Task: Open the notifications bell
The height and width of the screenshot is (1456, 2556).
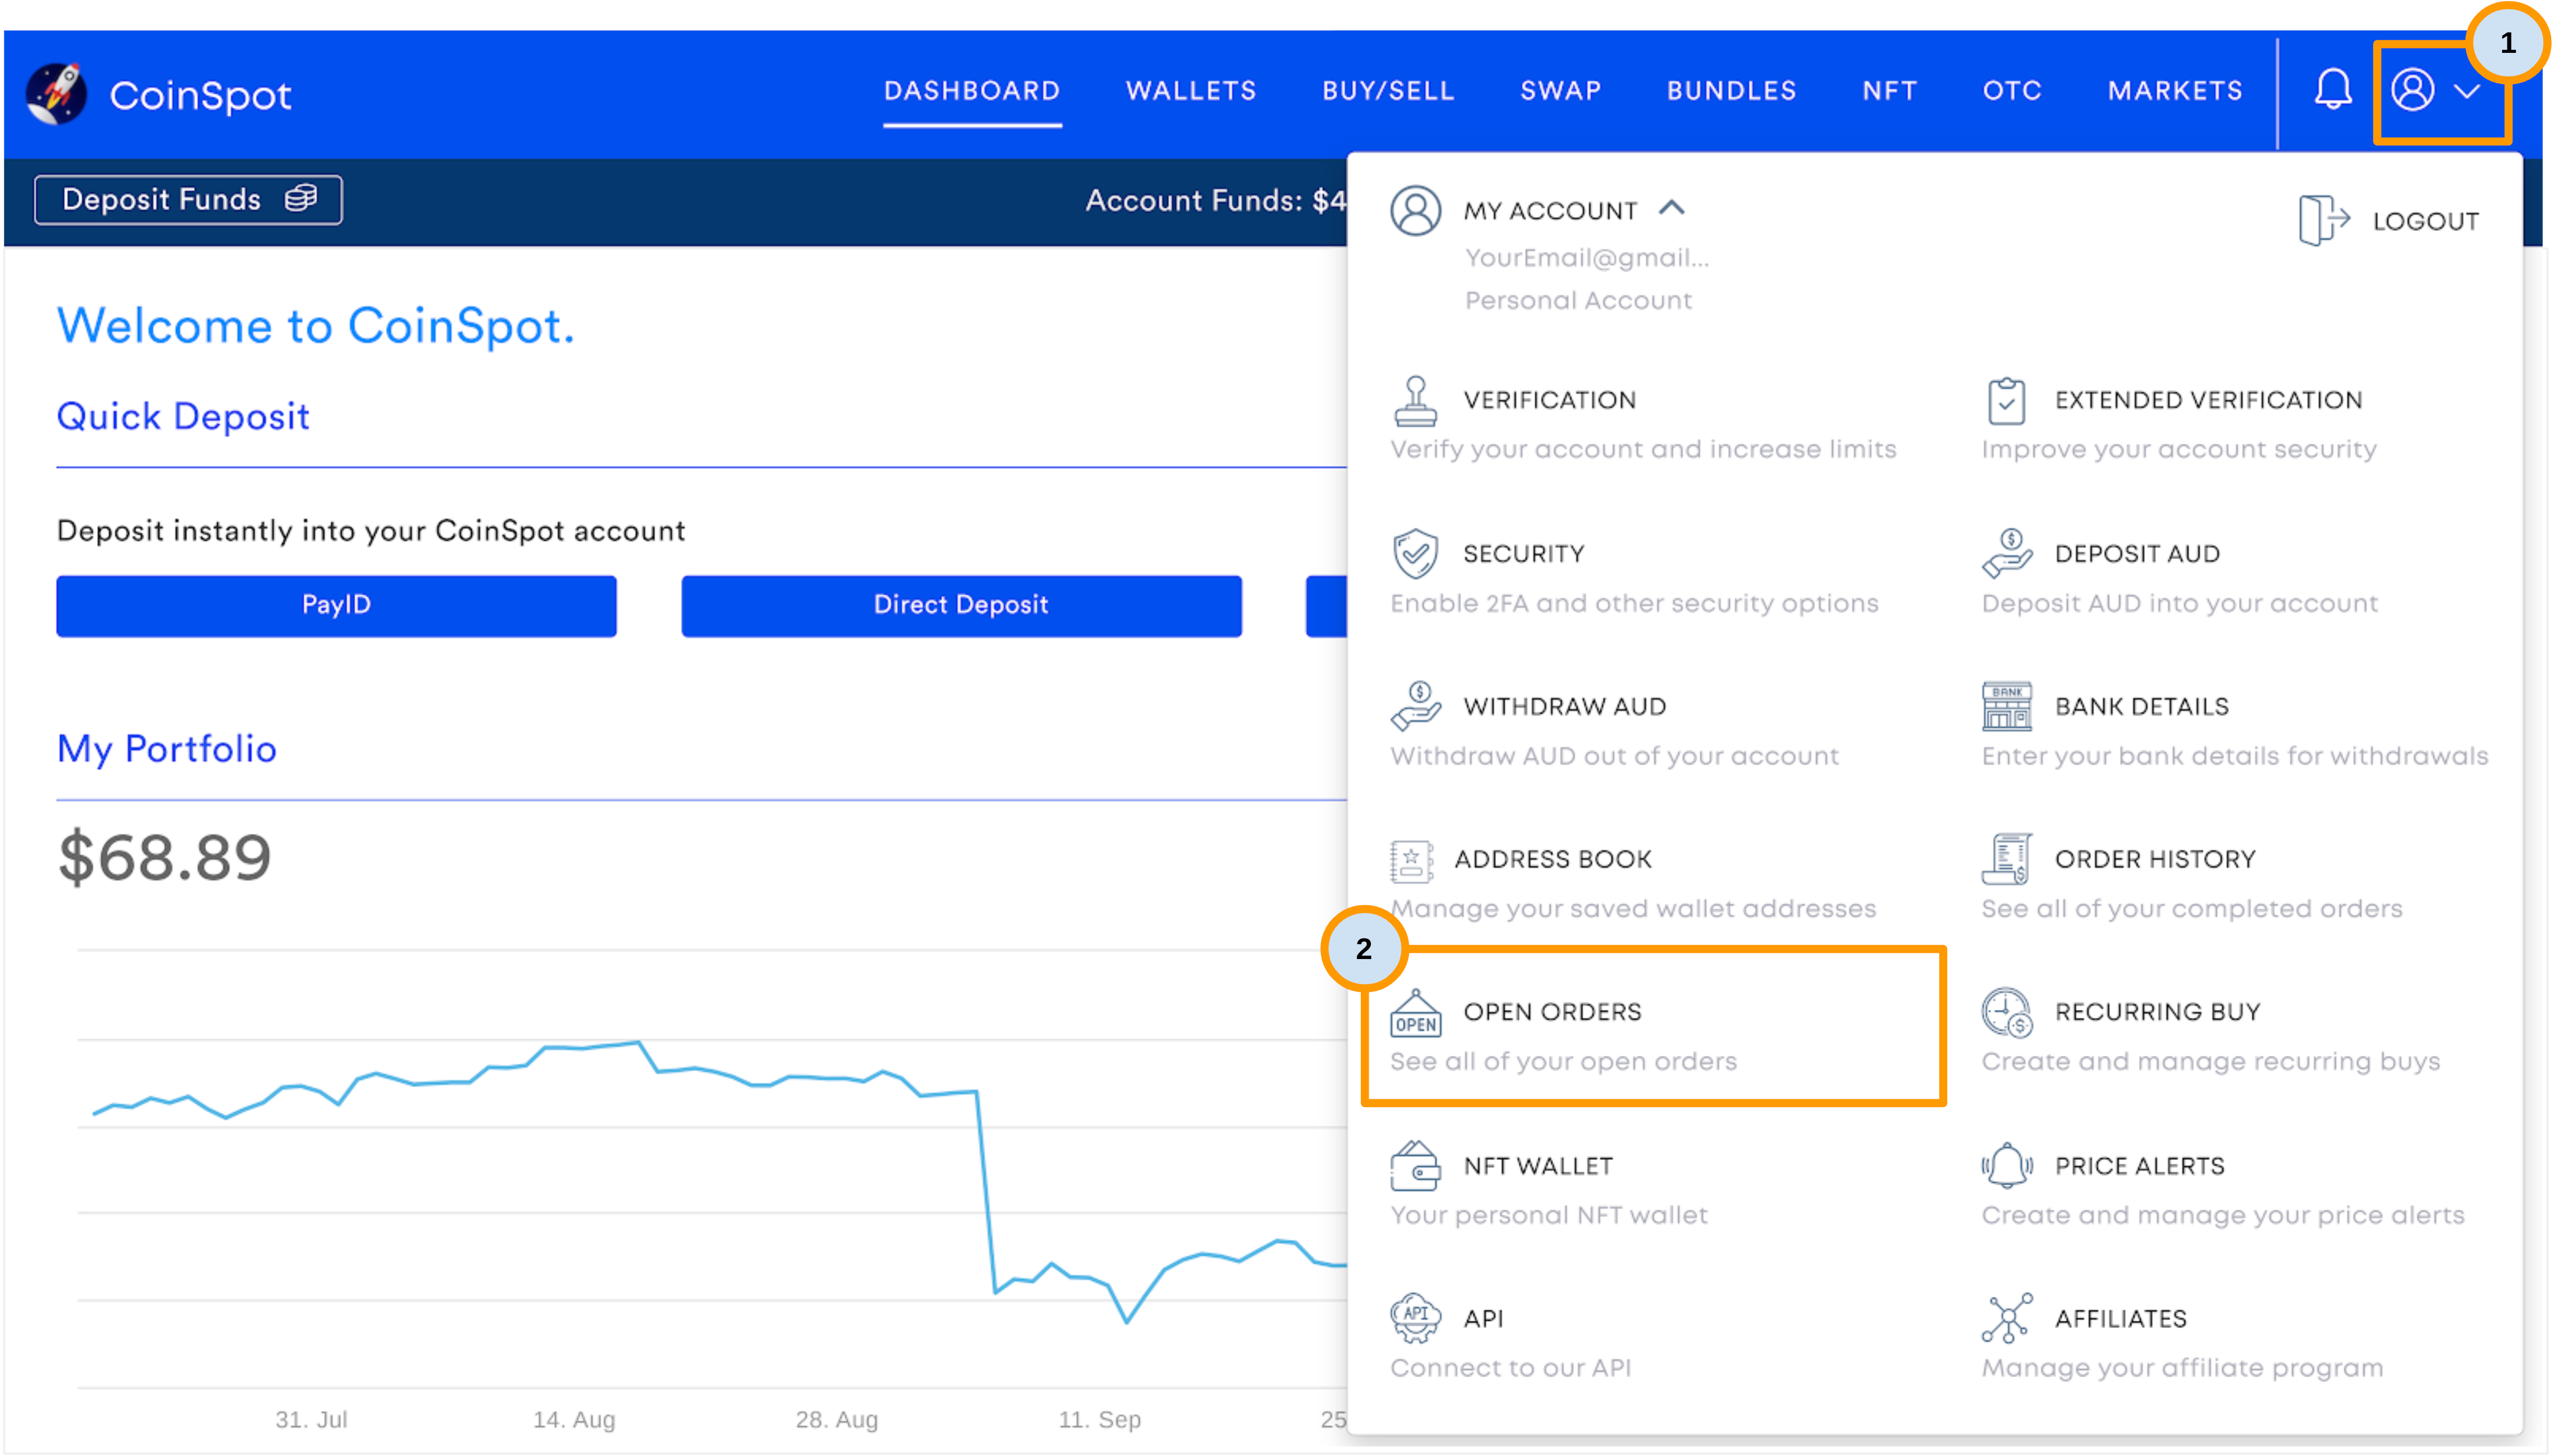Action: (x=2332, y=90)
